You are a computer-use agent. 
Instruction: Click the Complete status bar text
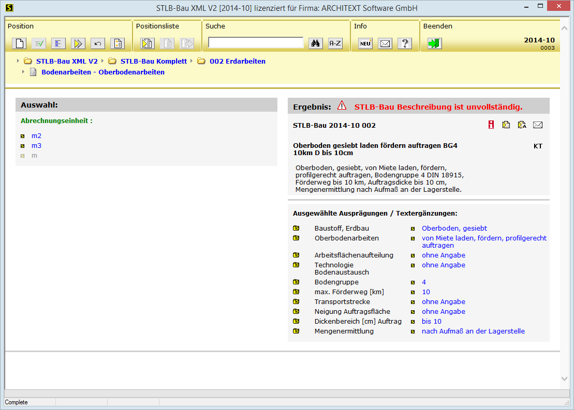16,402
